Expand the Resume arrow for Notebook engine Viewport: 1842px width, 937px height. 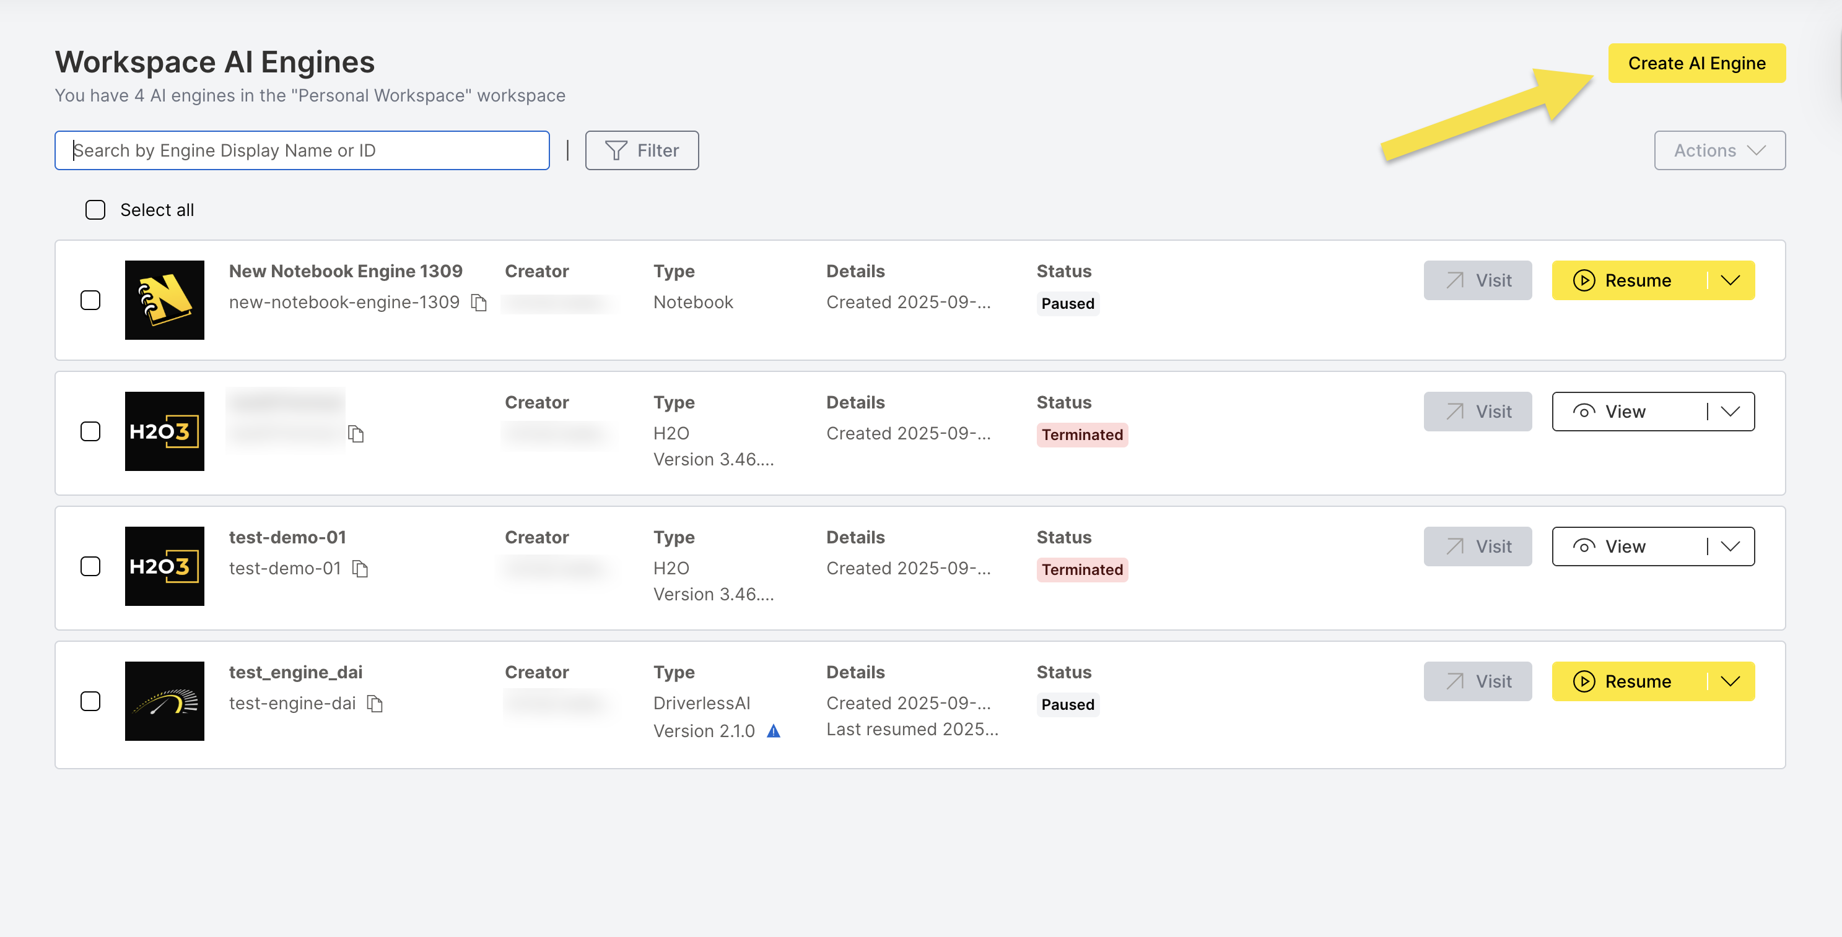pos(1731,280)
